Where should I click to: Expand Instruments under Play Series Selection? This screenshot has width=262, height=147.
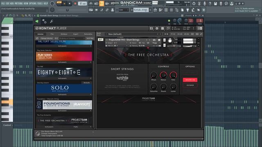click(64, 62)
